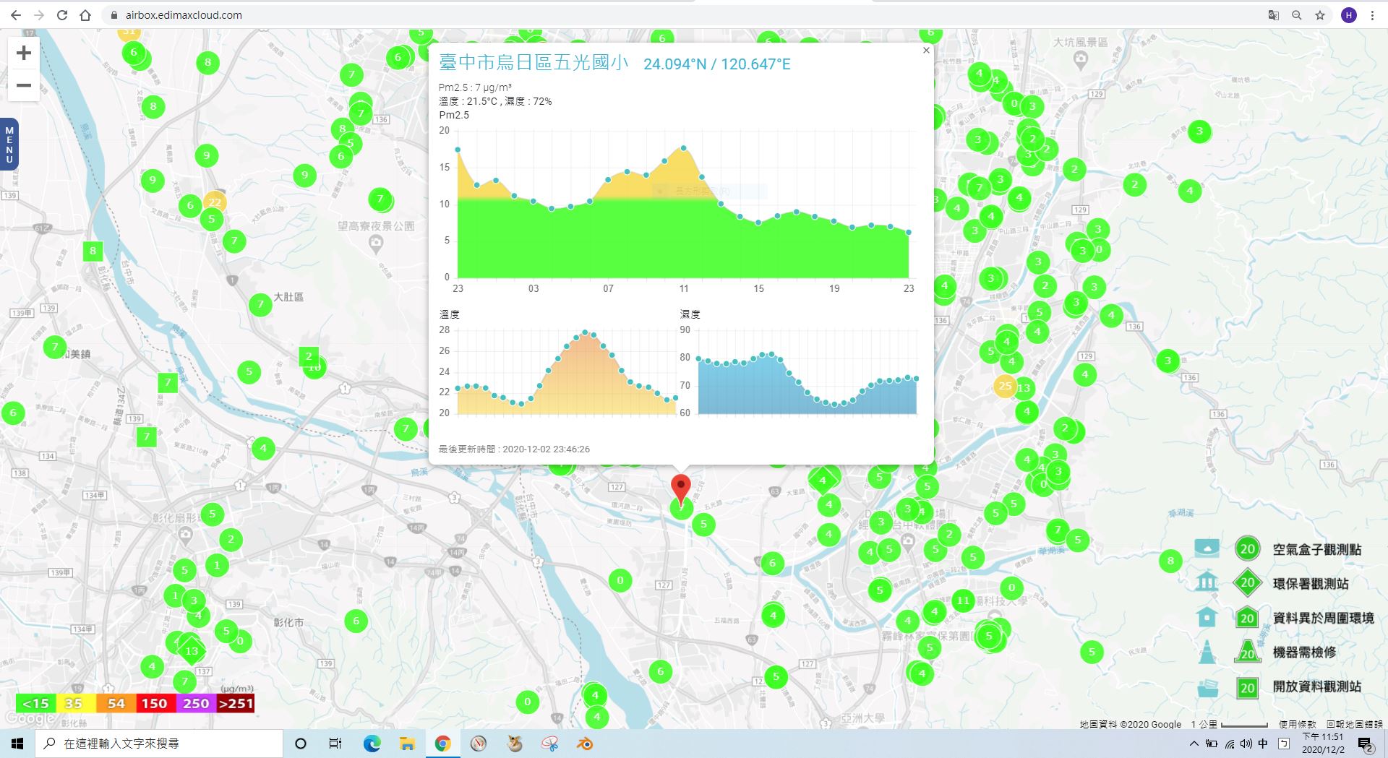Select the 開放資料觀測站 legend label
1388x758 pixels.
[x=1316, y=687]
